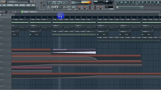Viewport: 161px width, 90px height.
Task: Mute track 10 using its round switch
Action: [x=11, y=77]
